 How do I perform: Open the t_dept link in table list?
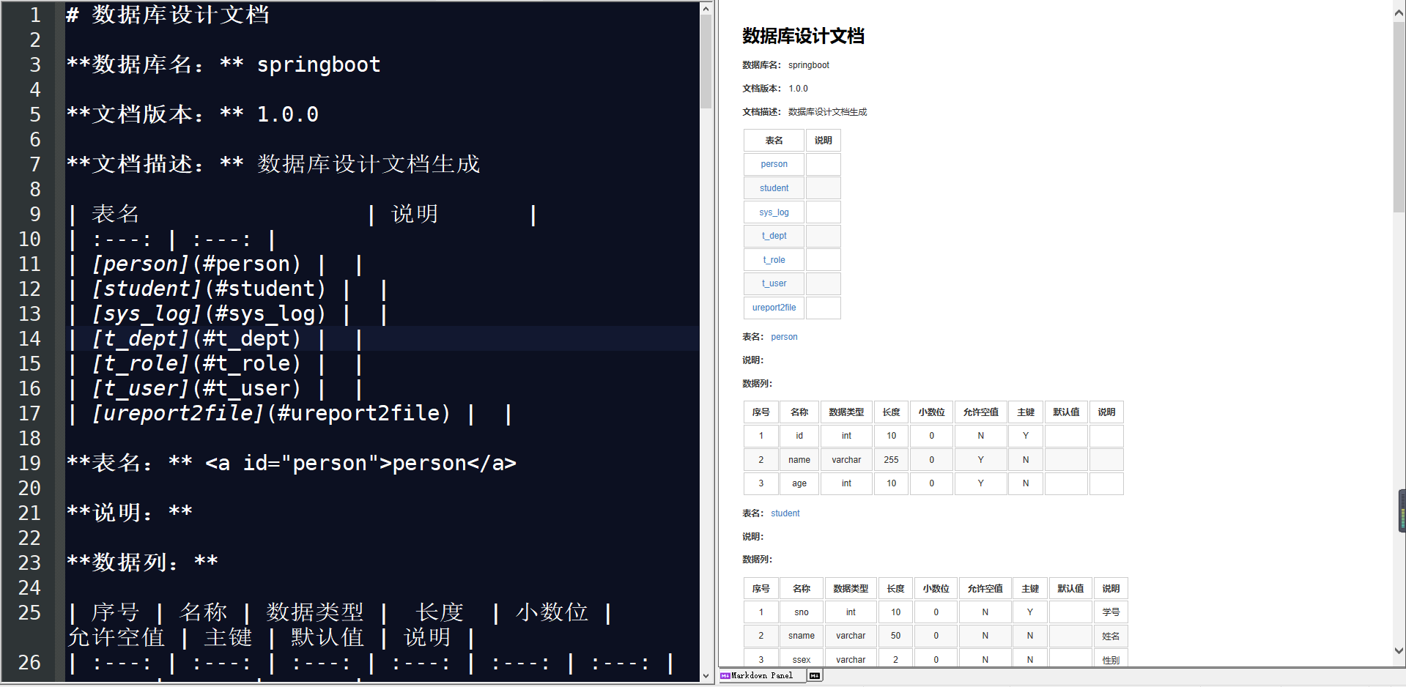[x=774, y=236]
